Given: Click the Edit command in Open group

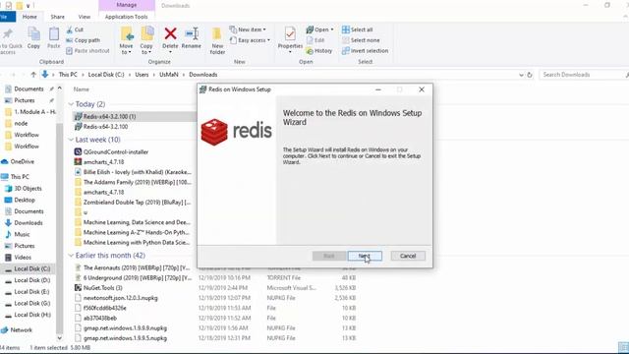Looking at the screenshot, I should point(315,40).
